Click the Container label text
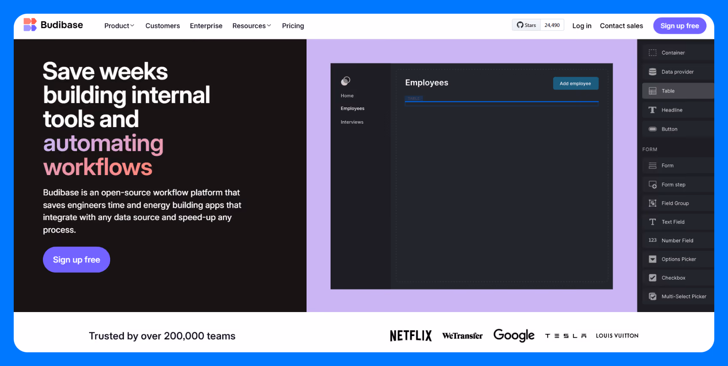 tap(673, 53)
